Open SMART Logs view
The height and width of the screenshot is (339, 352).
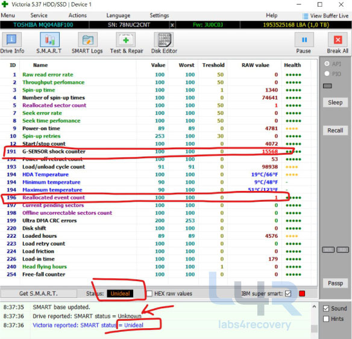87,40
